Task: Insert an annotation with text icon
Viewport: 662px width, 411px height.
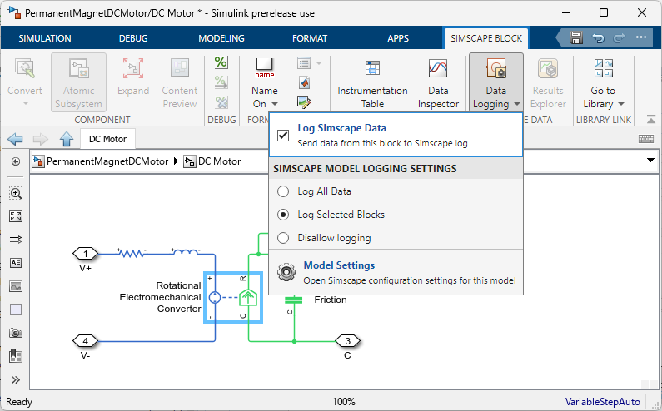Action: click(x=16, y=263)
